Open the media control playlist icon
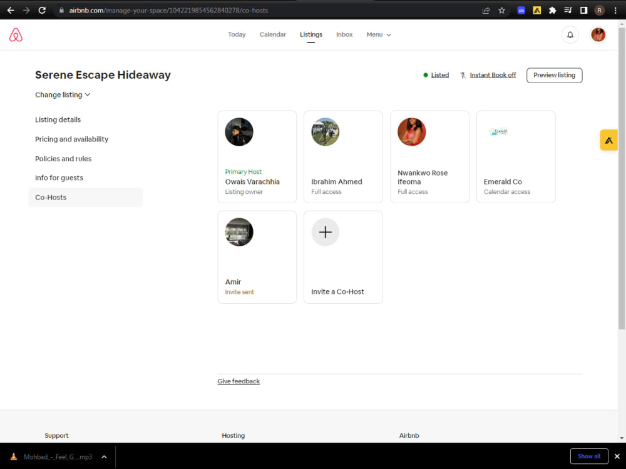626x469 pixels. point(568,11)
